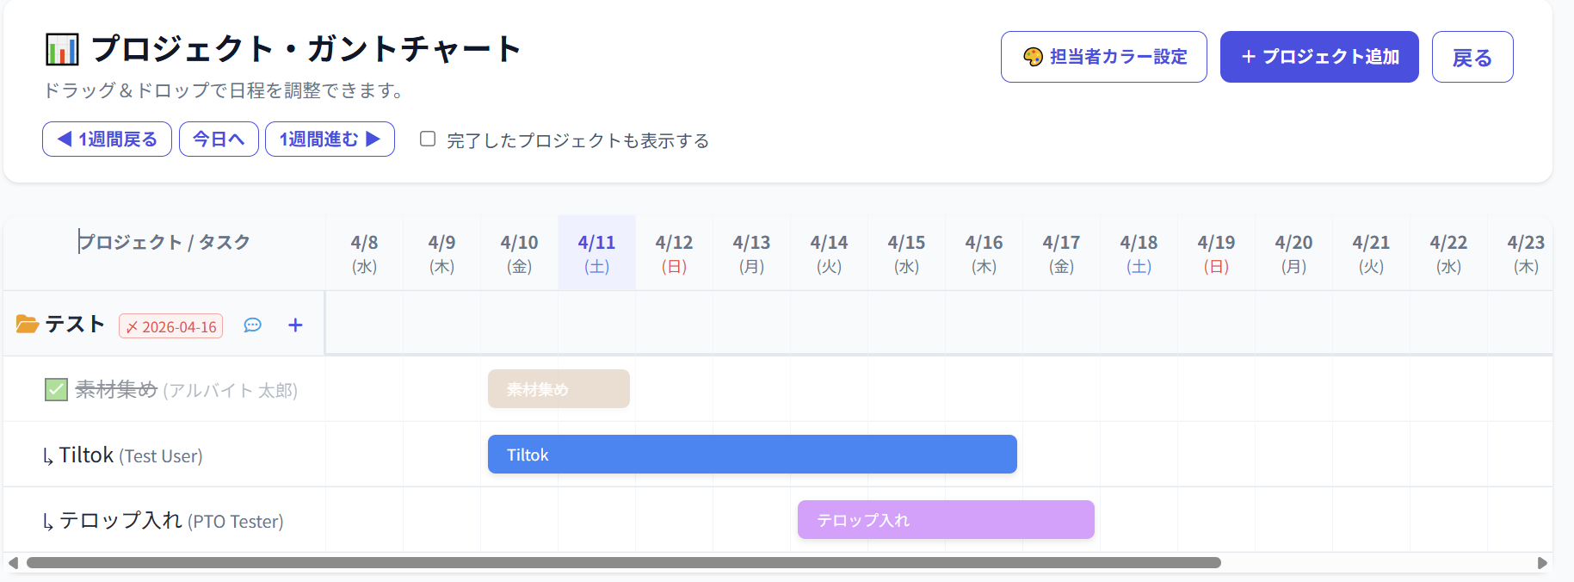This screenshot has height=582, width=1574.
Task: Jump to today with 今日へ
Action: coord(219,139)
